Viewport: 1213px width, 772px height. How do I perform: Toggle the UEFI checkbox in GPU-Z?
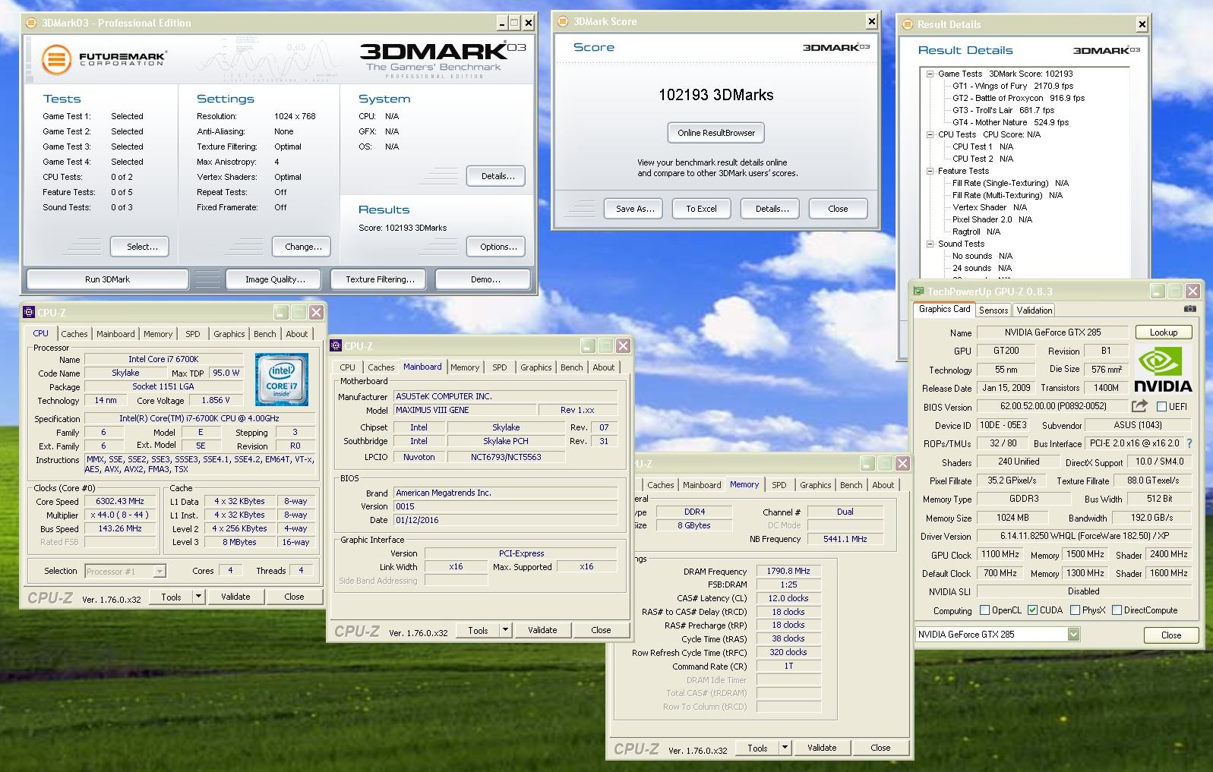coord(1161,406)
